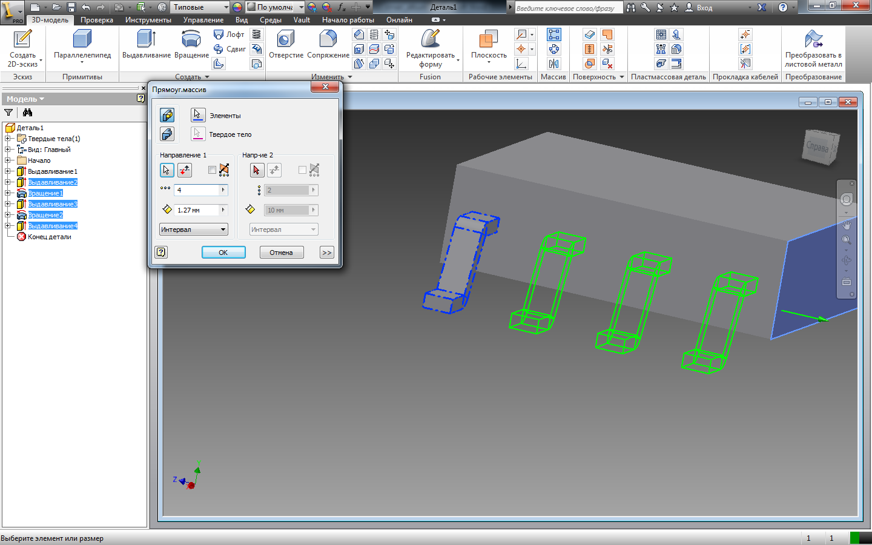The width and height of the screenshot is (872, 545).
Task: Toggle the Твердое тело selection arrow button
Action: (x=198, y=134)
